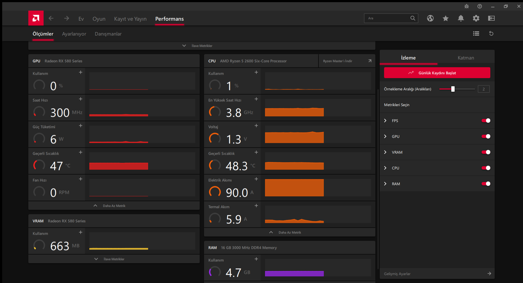523x283 pixels.
Task: Click the sampling interval value field
Action: [x=484, y=89]
